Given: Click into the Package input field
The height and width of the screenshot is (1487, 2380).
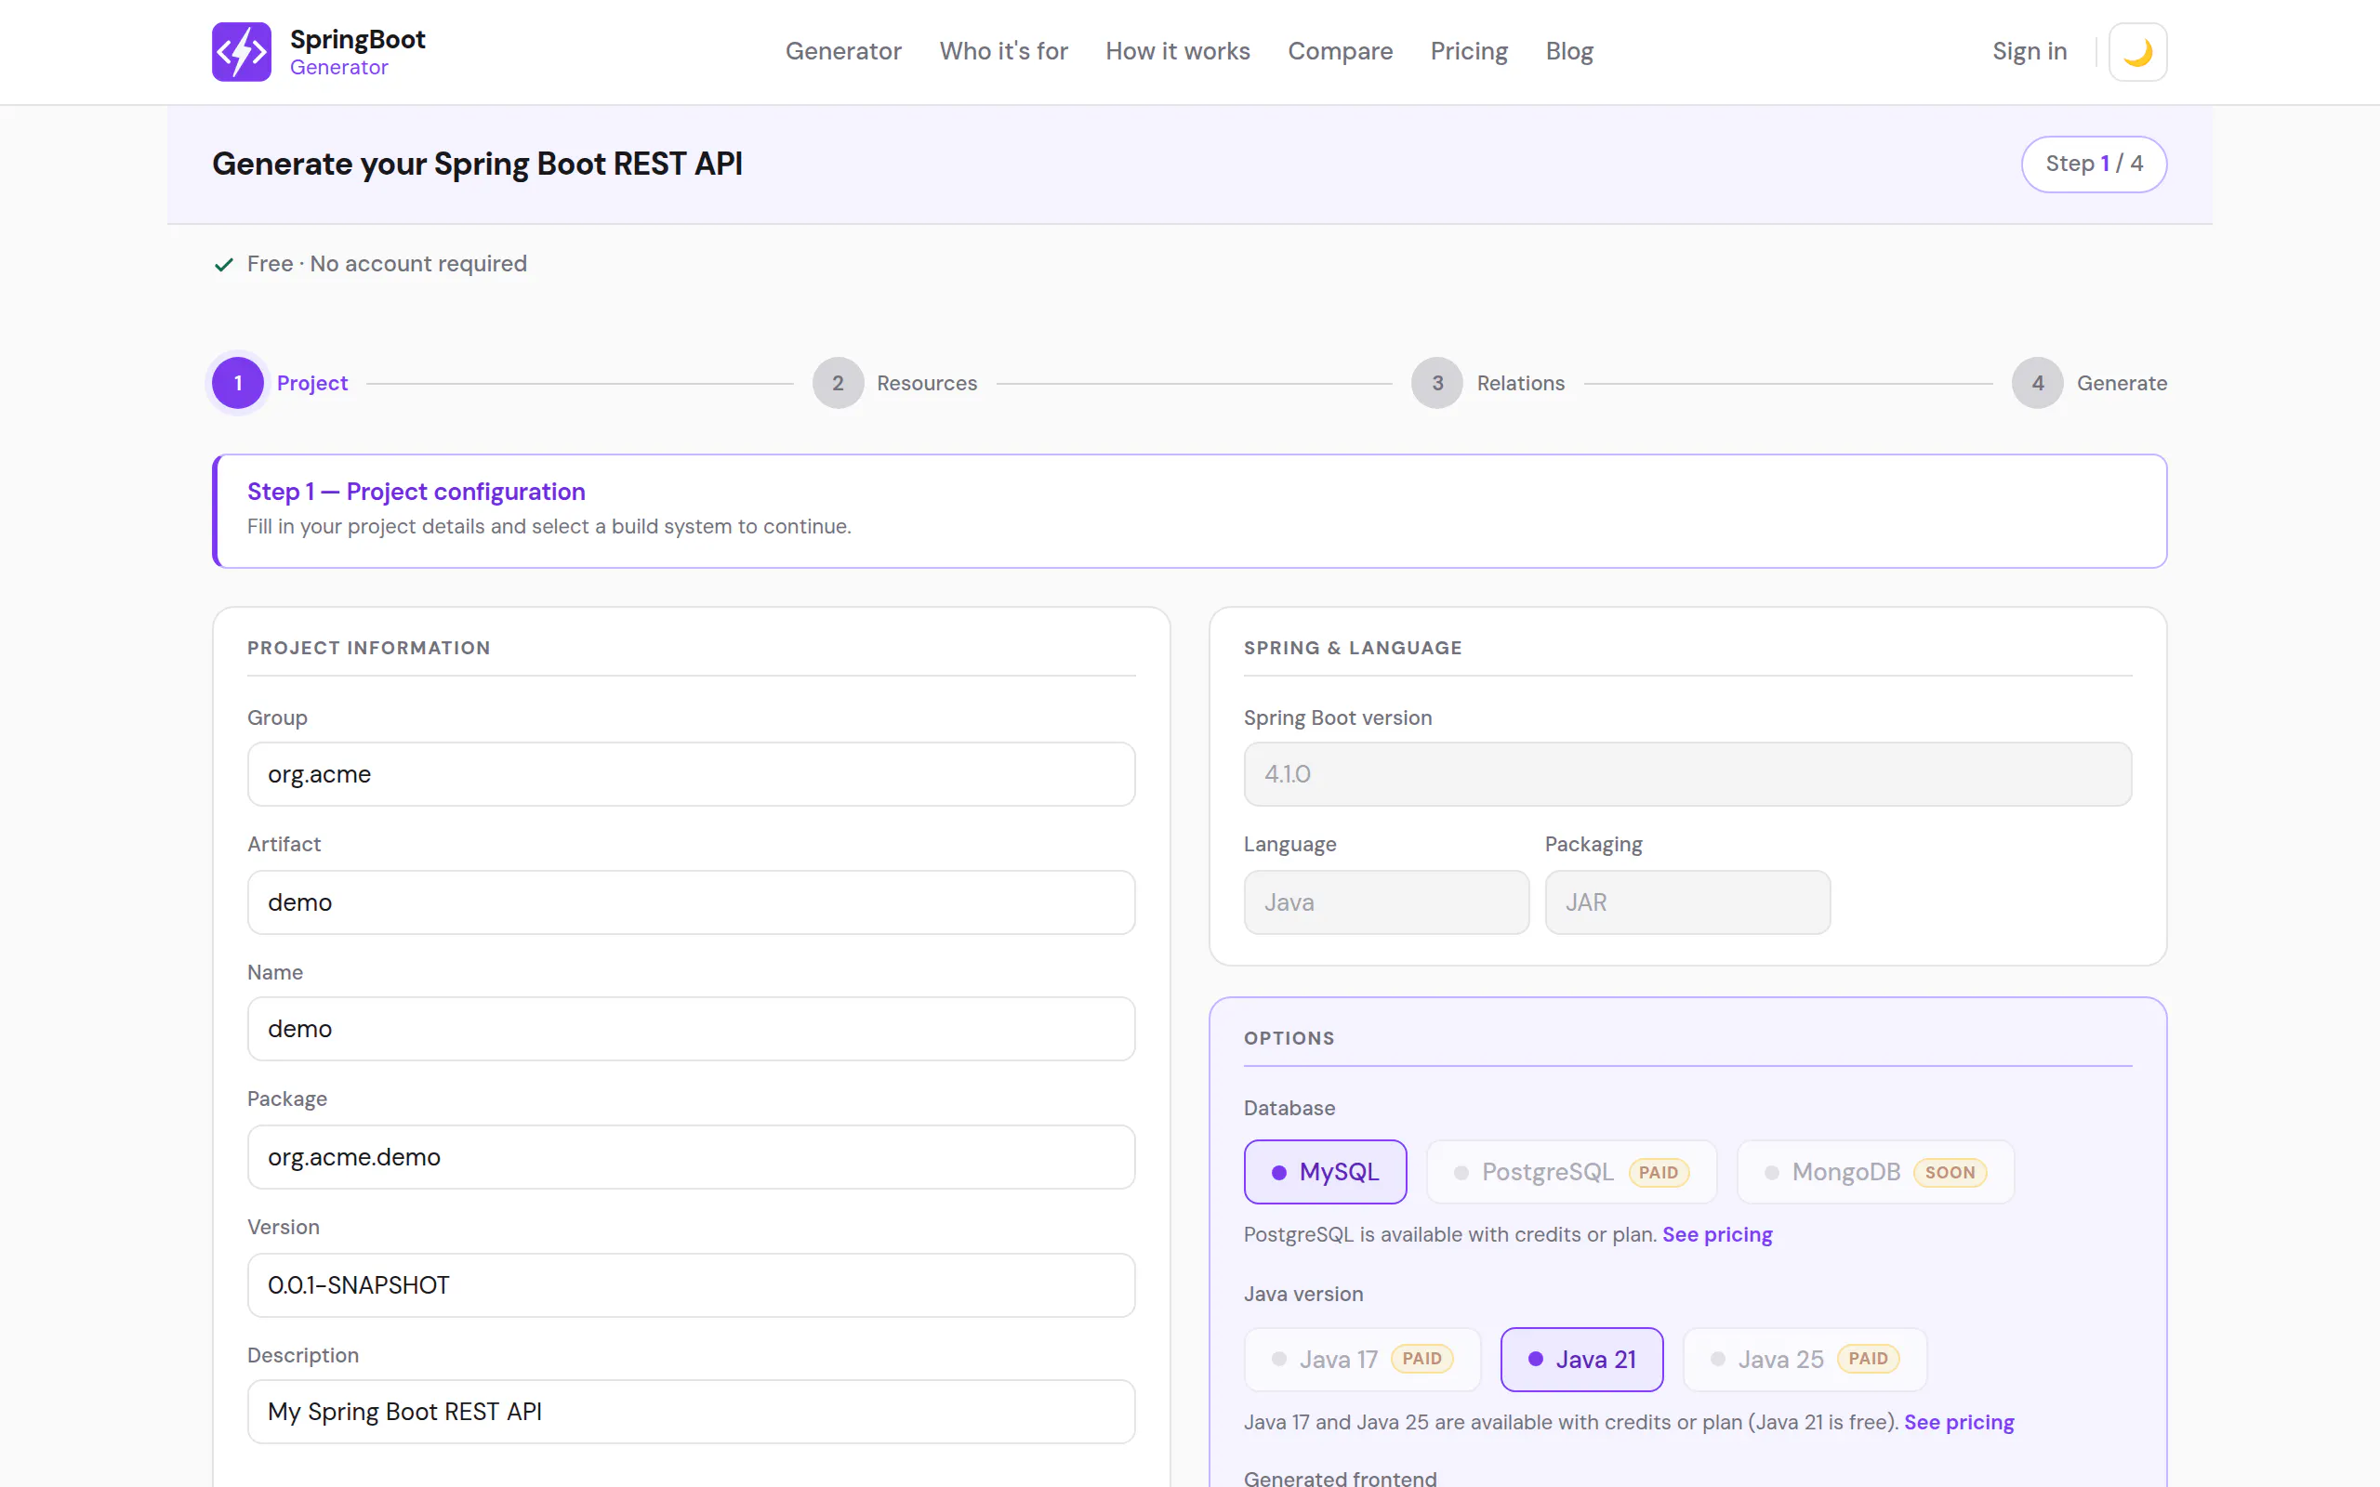Looking at the screenshot, I should click(x=692, y=1156).
